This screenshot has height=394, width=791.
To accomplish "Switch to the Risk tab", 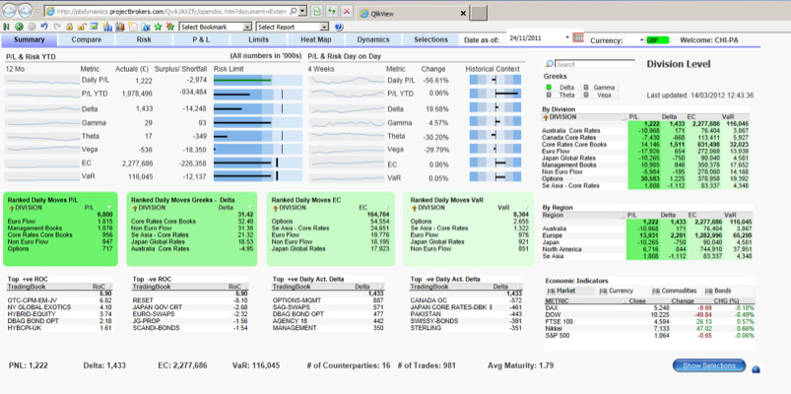I will [144, 39].
